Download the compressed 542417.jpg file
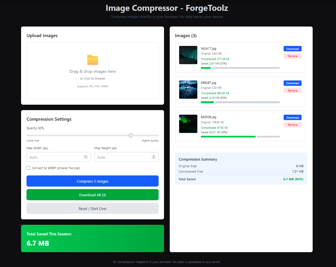 coord(292,48)
